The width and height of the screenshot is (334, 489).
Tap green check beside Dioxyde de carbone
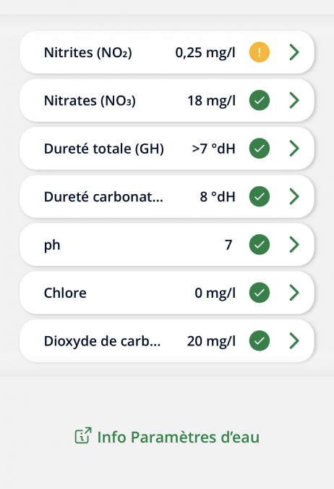click(260, 340)
